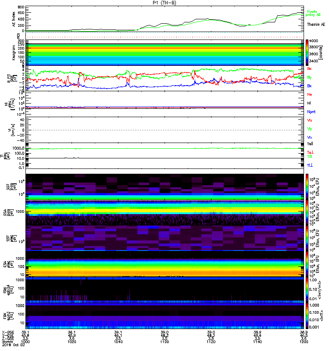
Task: Click the SST electrons Eflux color bar
Action: point(307,238)
